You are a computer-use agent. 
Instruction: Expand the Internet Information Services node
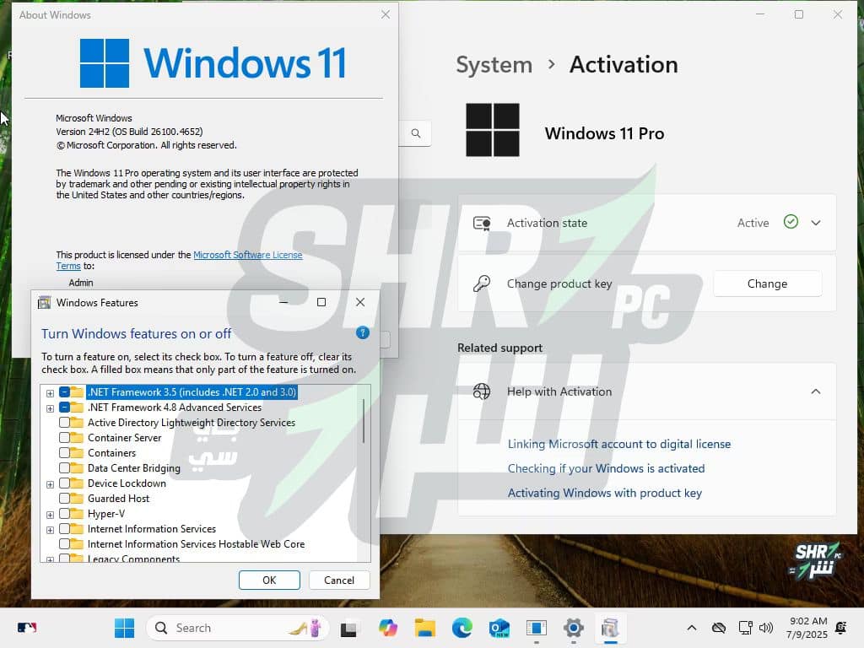50,530
